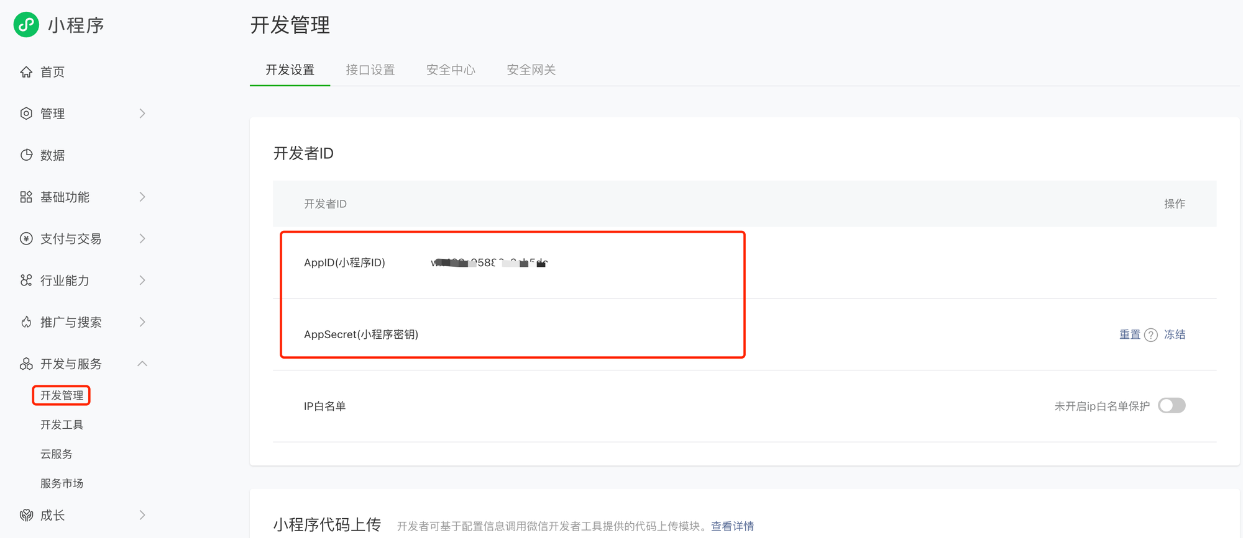Click the green Mini Program logo icon
This screenshot has height=538, width=1243.
point(26,25)
